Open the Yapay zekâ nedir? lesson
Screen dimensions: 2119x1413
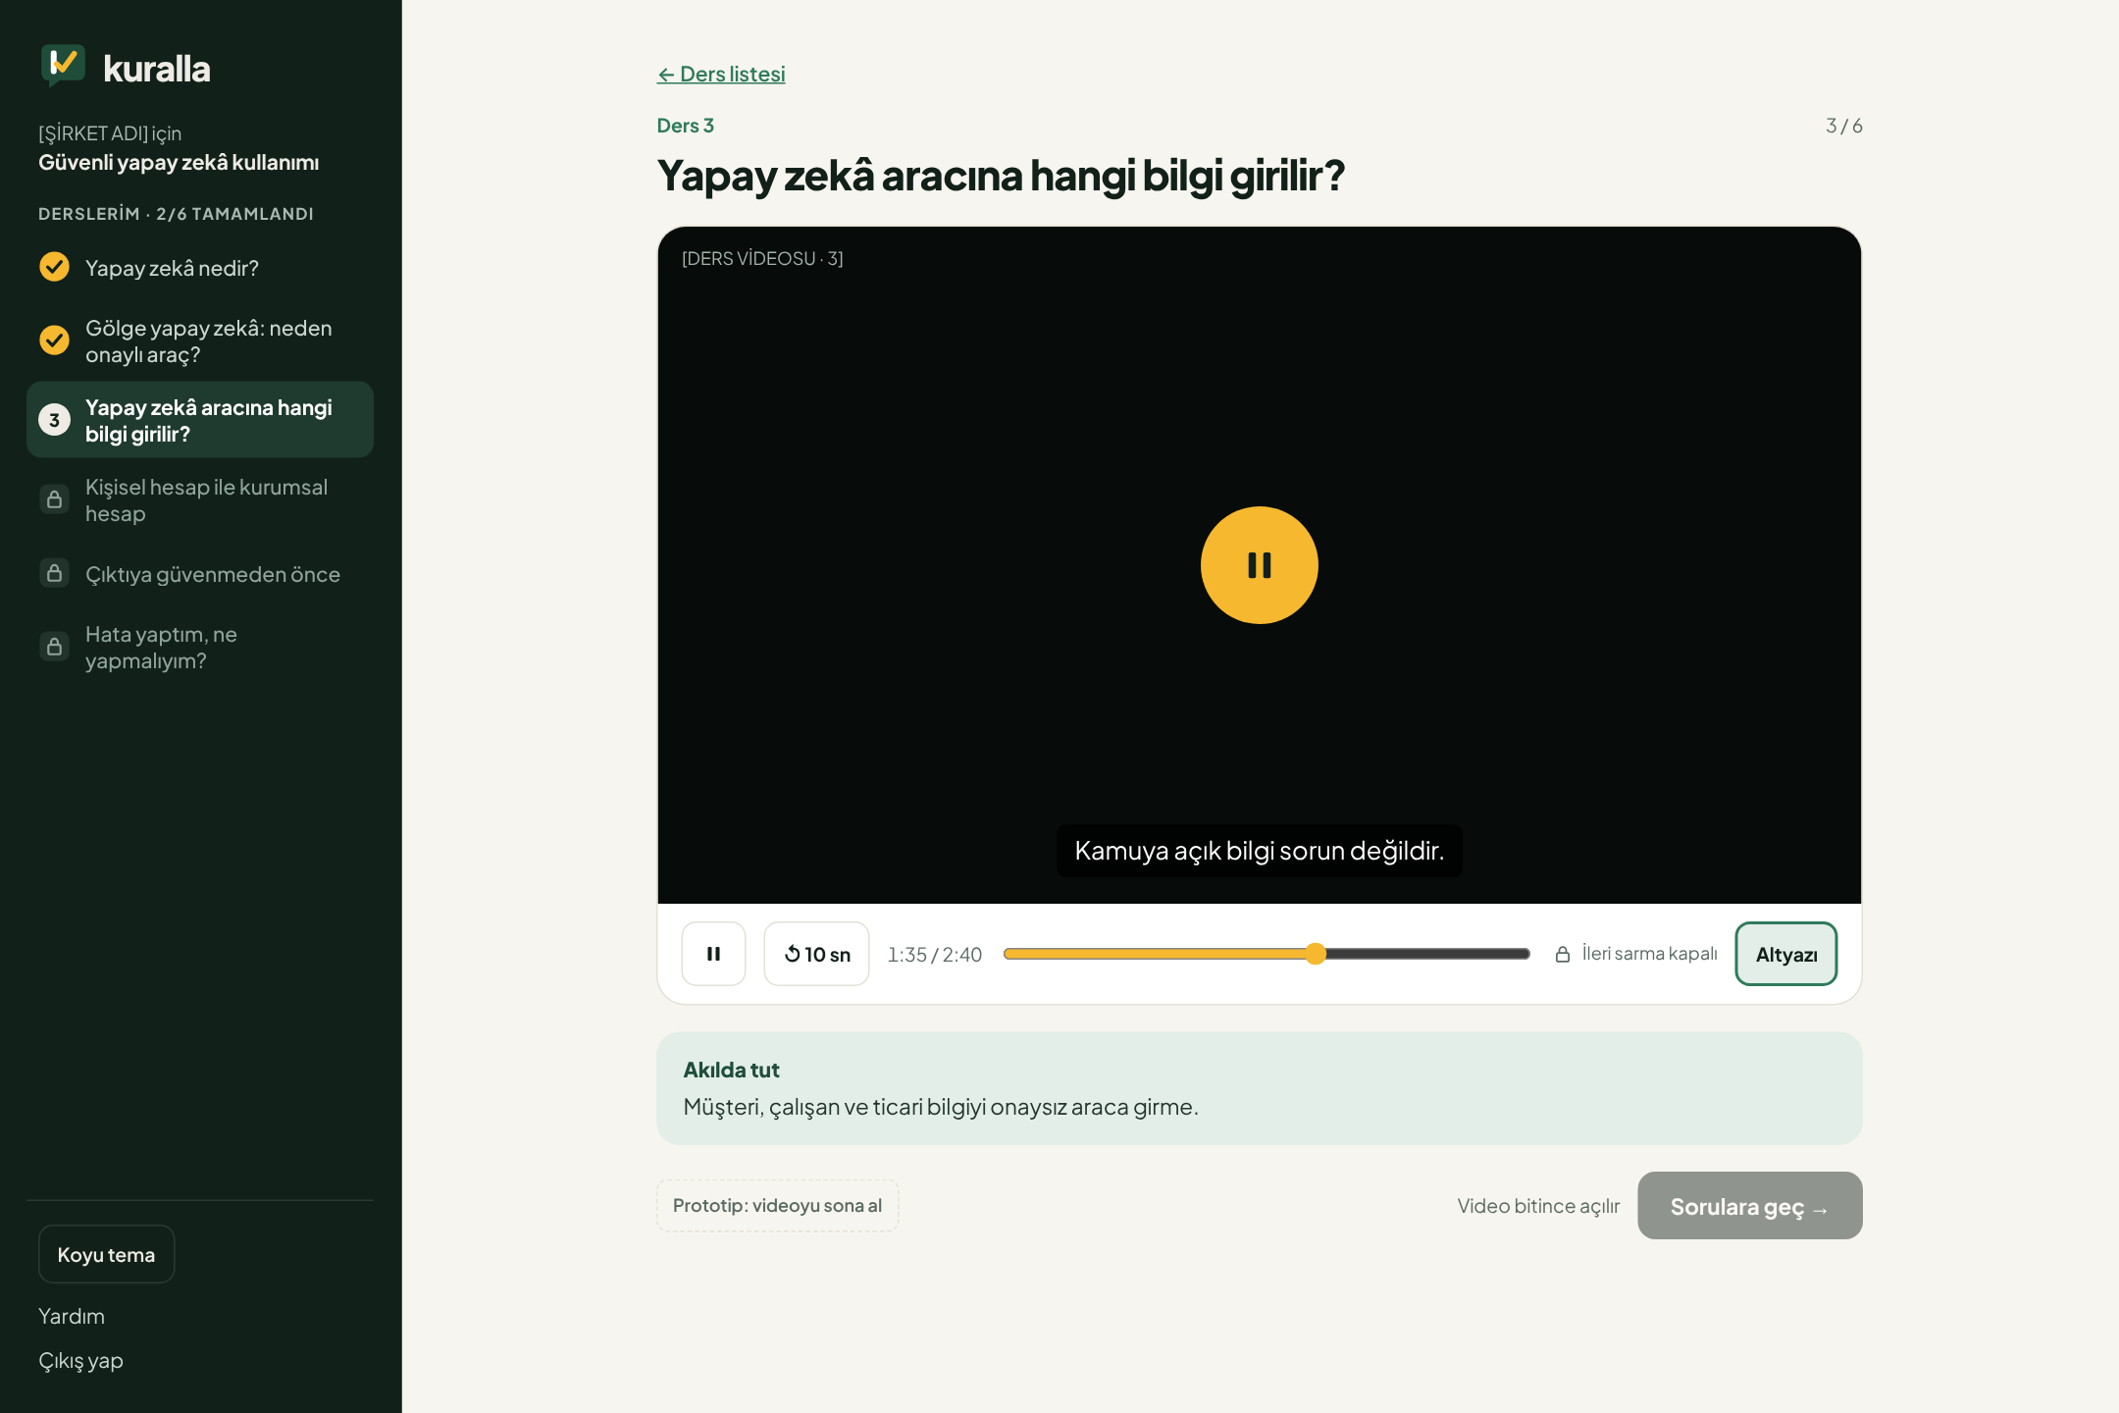point(200,268)
